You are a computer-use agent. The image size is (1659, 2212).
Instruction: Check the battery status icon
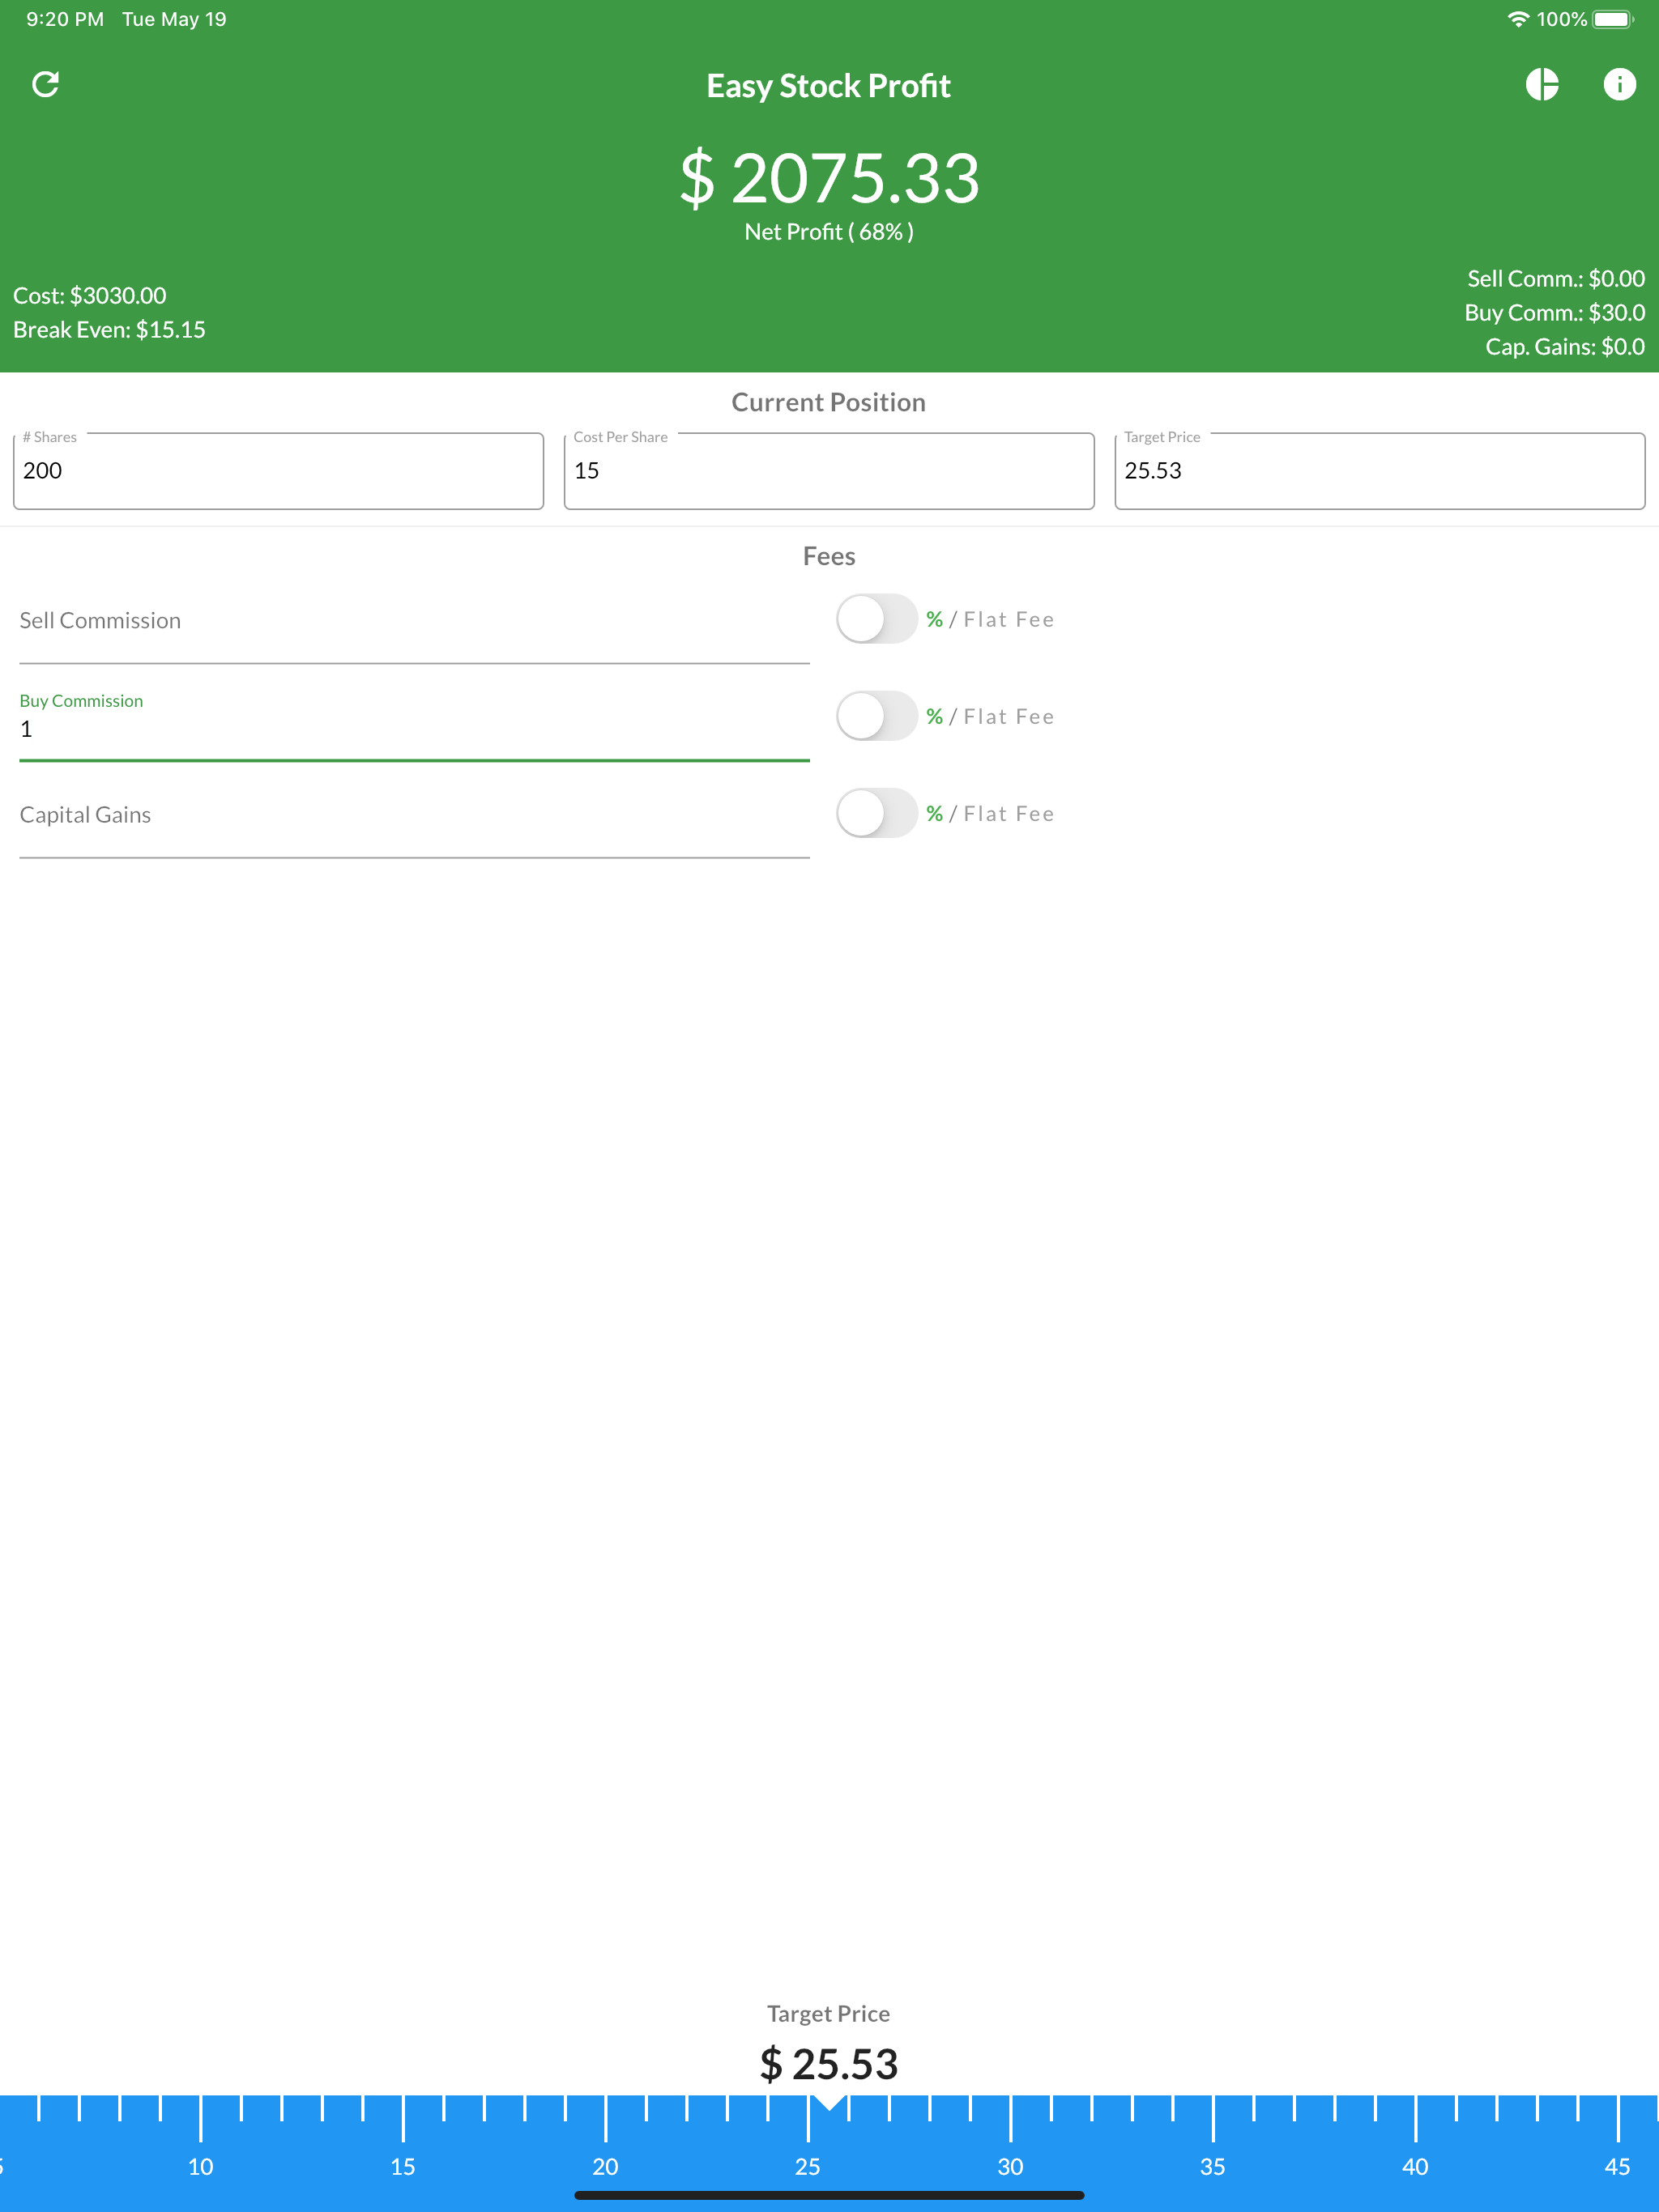pyautogui.click(x=1612, y=19)
